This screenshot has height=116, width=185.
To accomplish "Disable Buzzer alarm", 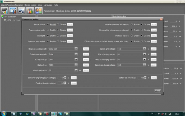I will coord(58,24).
